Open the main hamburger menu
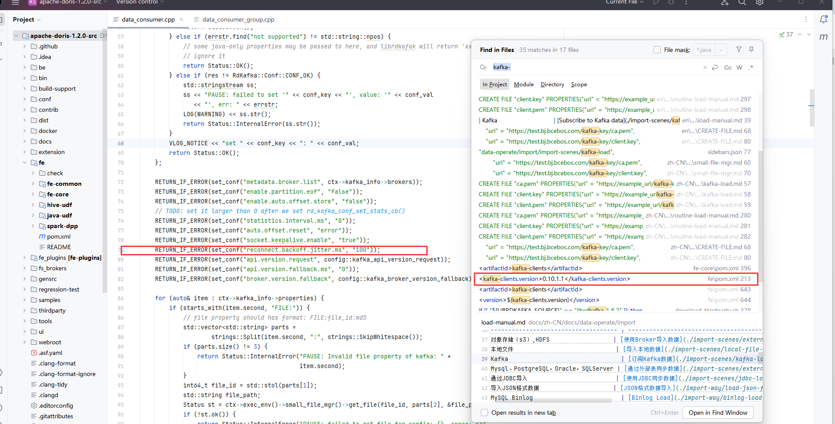835x424 pixels. (x=15, y=2)
